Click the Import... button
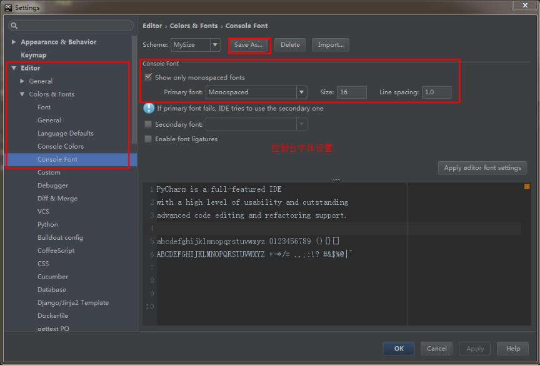This screenshot has width=540, height=366. click(x=331, y=45)
